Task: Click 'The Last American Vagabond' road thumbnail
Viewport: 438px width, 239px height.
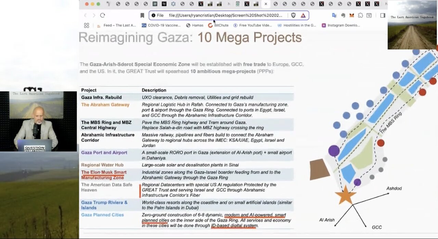Action: click(412, 25)
